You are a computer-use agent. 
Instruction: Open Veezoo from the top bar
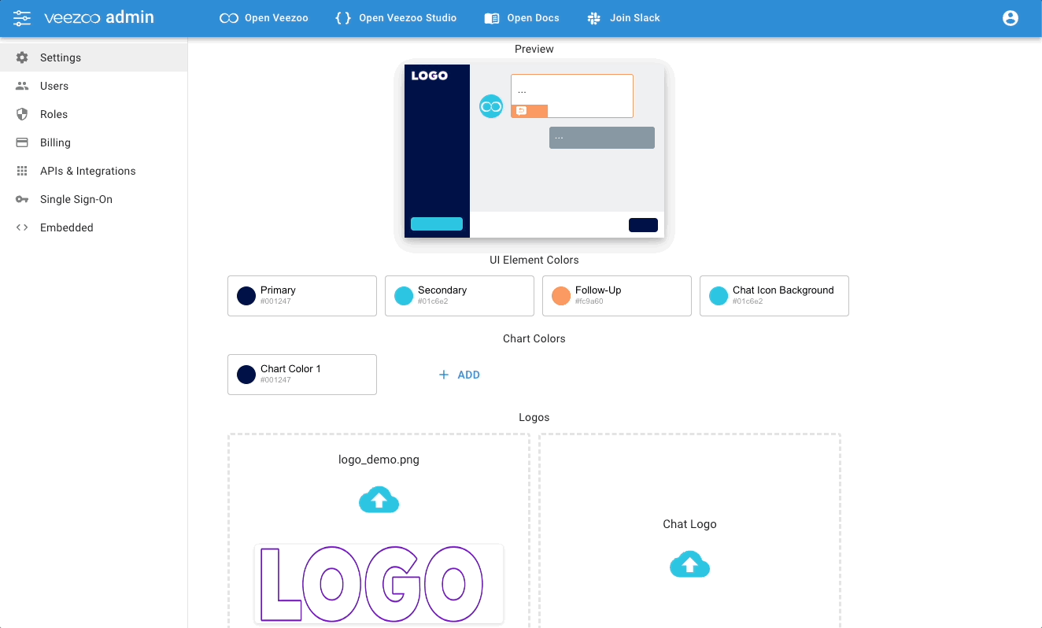click(264, 18)
